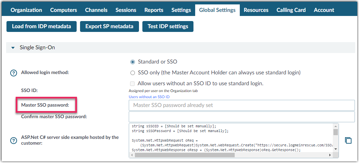The width and height of the screenshot is (359, 163).
Task: Click the help icon beside ASP.Net C# example
Action: click(x=14, y=141)
